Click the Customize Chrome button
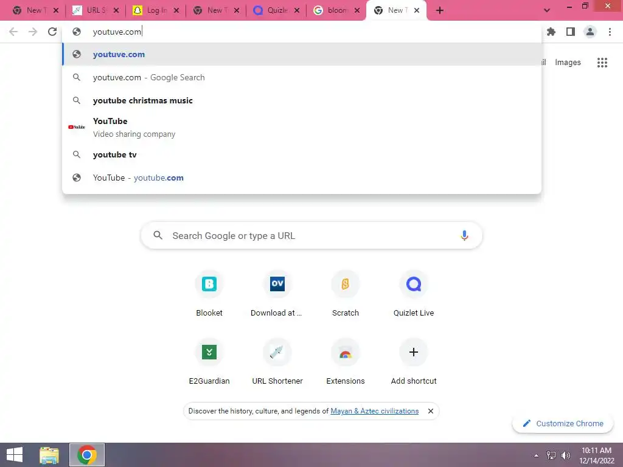This screenshot has height=467, width=623. coord(563,423)
